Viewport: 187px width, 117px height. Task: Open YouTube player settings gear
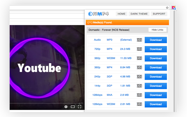(x=66, y=106)
